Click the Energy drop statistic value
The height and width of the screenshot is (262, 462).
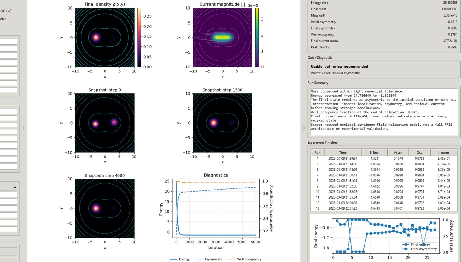pyautogui.click(x=450, y=3)
